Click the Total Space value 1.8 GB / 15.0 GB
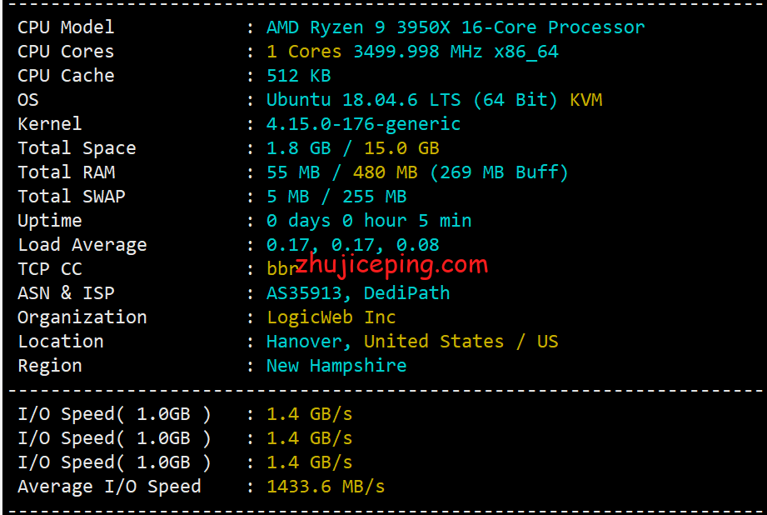 (x=352, y=148)
